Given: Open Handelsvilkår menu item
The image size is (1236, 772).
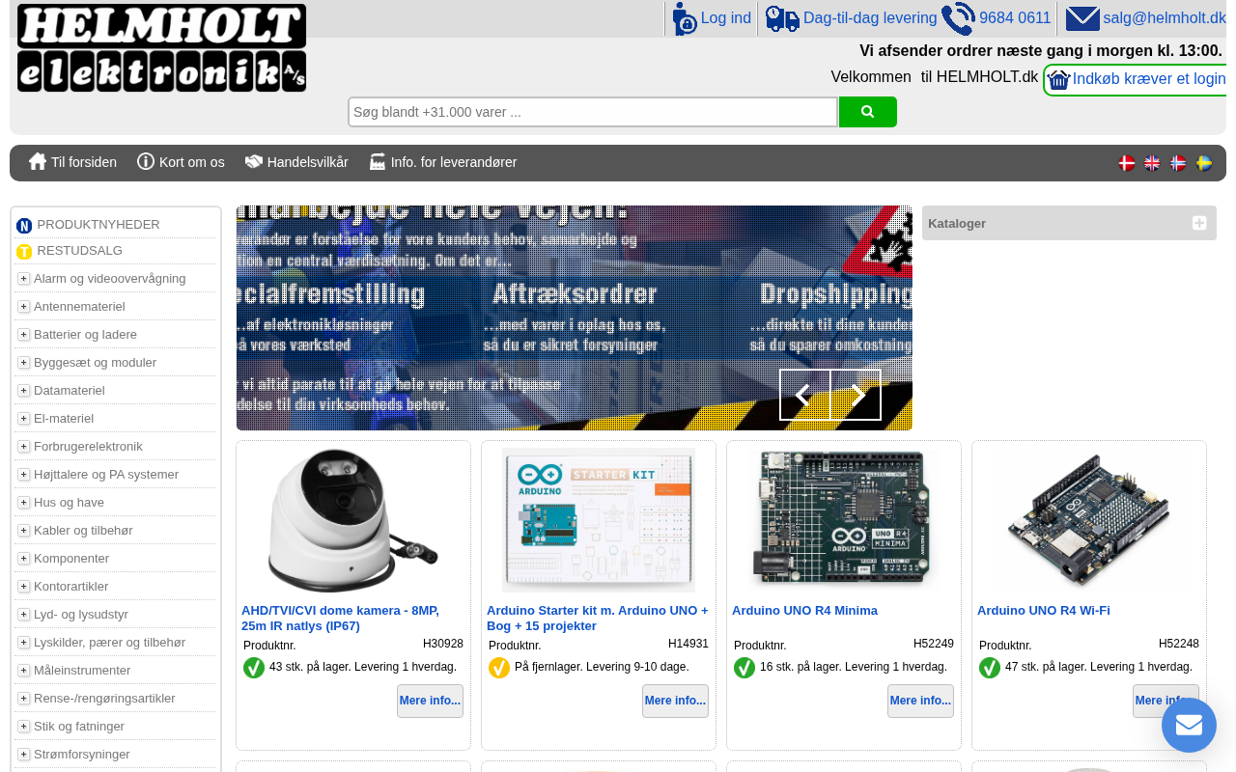Looking at the screenshot, I should click(308, 162).
